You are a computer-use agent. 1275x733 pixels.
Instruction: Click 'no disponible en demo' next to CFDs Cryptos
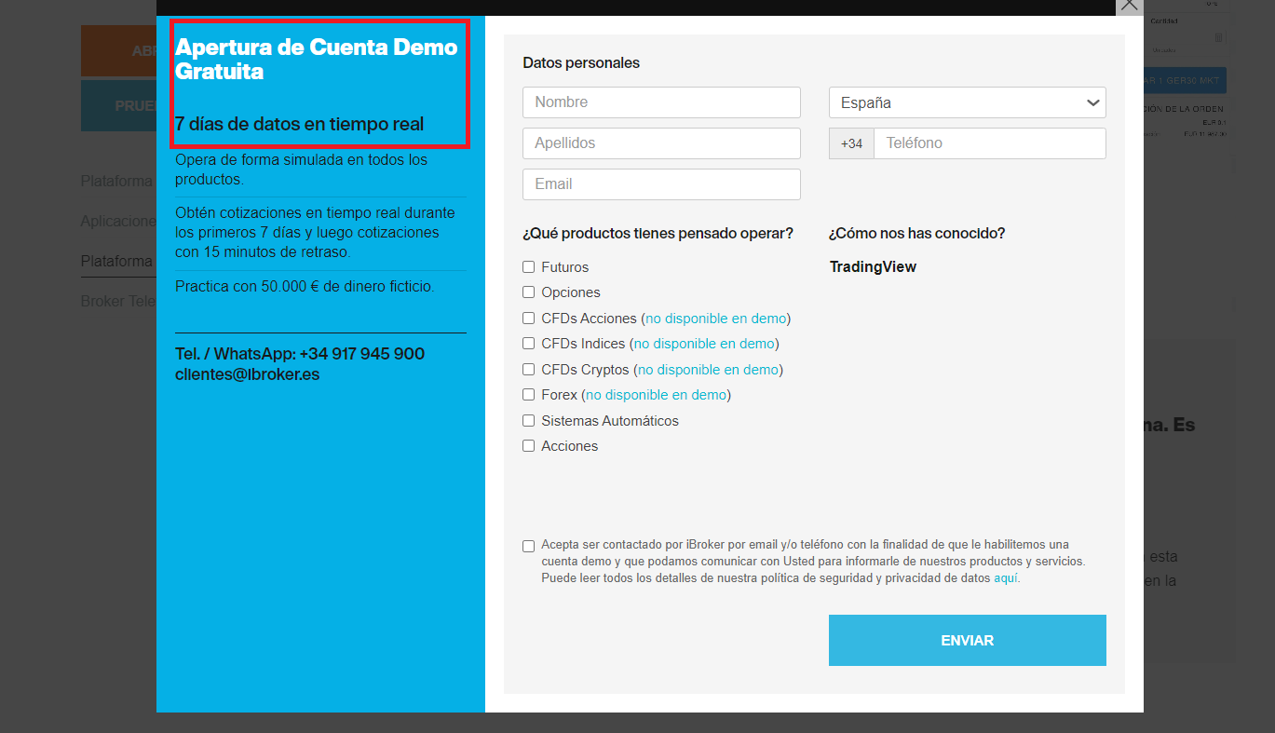click(708, 370)
